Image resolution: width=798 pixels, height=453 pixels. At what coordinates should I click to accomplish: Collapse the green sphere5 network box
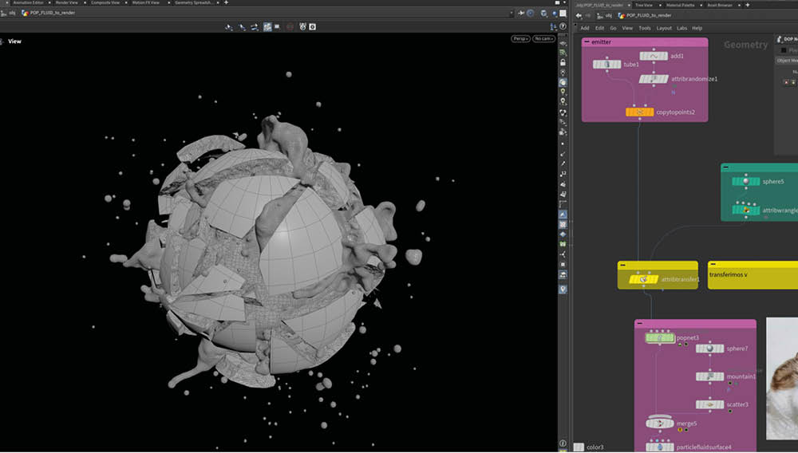725,168
